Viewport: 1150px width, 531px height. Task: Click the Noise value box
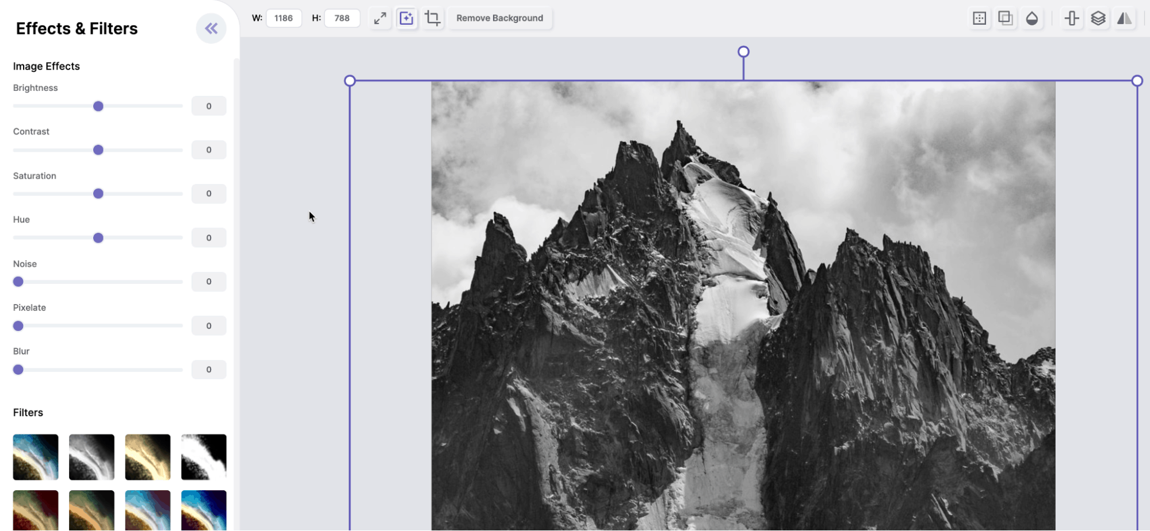(209, 282)
